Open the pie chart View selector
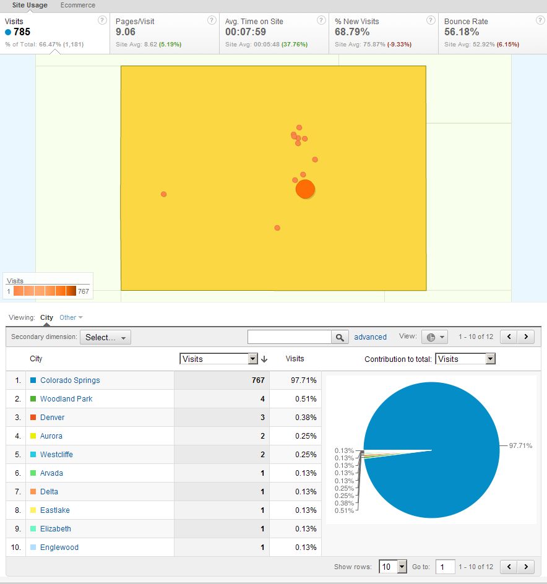This screenshot has height=584, width=547. click(x=435, y=337)
